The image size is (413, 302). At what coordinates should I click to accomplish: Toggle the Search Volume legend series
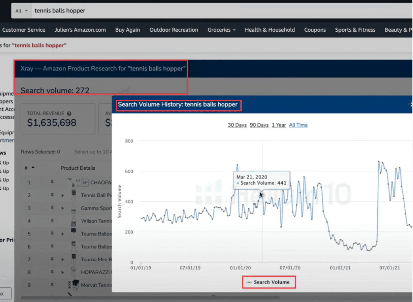pos(268,282)
